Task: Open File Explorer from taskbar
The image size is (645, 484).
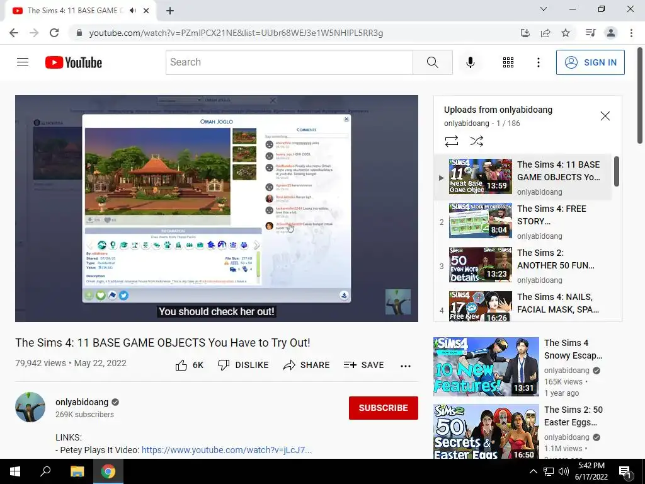Action: (77, 471)
